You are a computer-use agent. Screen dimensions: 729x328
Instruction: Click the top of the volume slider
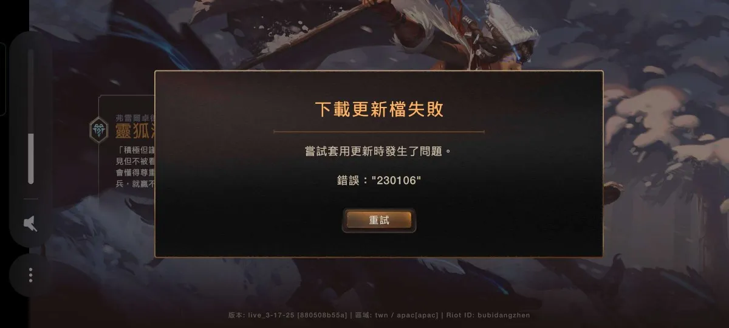pos(31,51)
